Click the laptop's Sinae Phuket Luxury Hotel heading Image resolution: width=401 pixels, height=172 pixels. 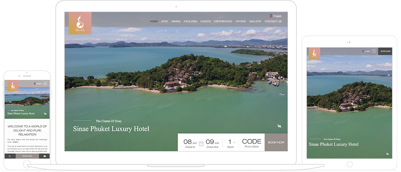pos(111,129)
